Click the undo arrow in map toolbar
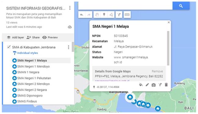 82,15
